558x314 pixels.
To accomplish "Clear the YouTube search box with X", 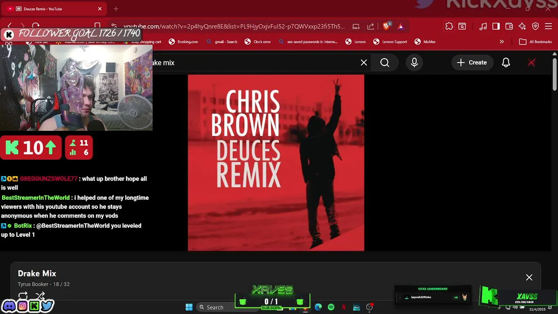I will pyautogui.click(x=364, y=63).
